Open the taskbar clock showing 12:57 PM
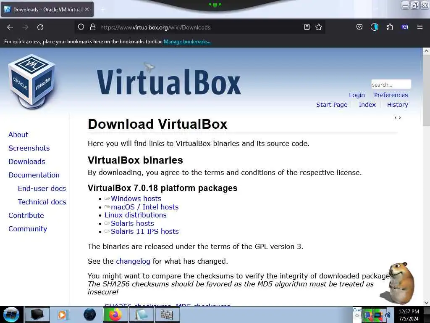 [409, 315]
